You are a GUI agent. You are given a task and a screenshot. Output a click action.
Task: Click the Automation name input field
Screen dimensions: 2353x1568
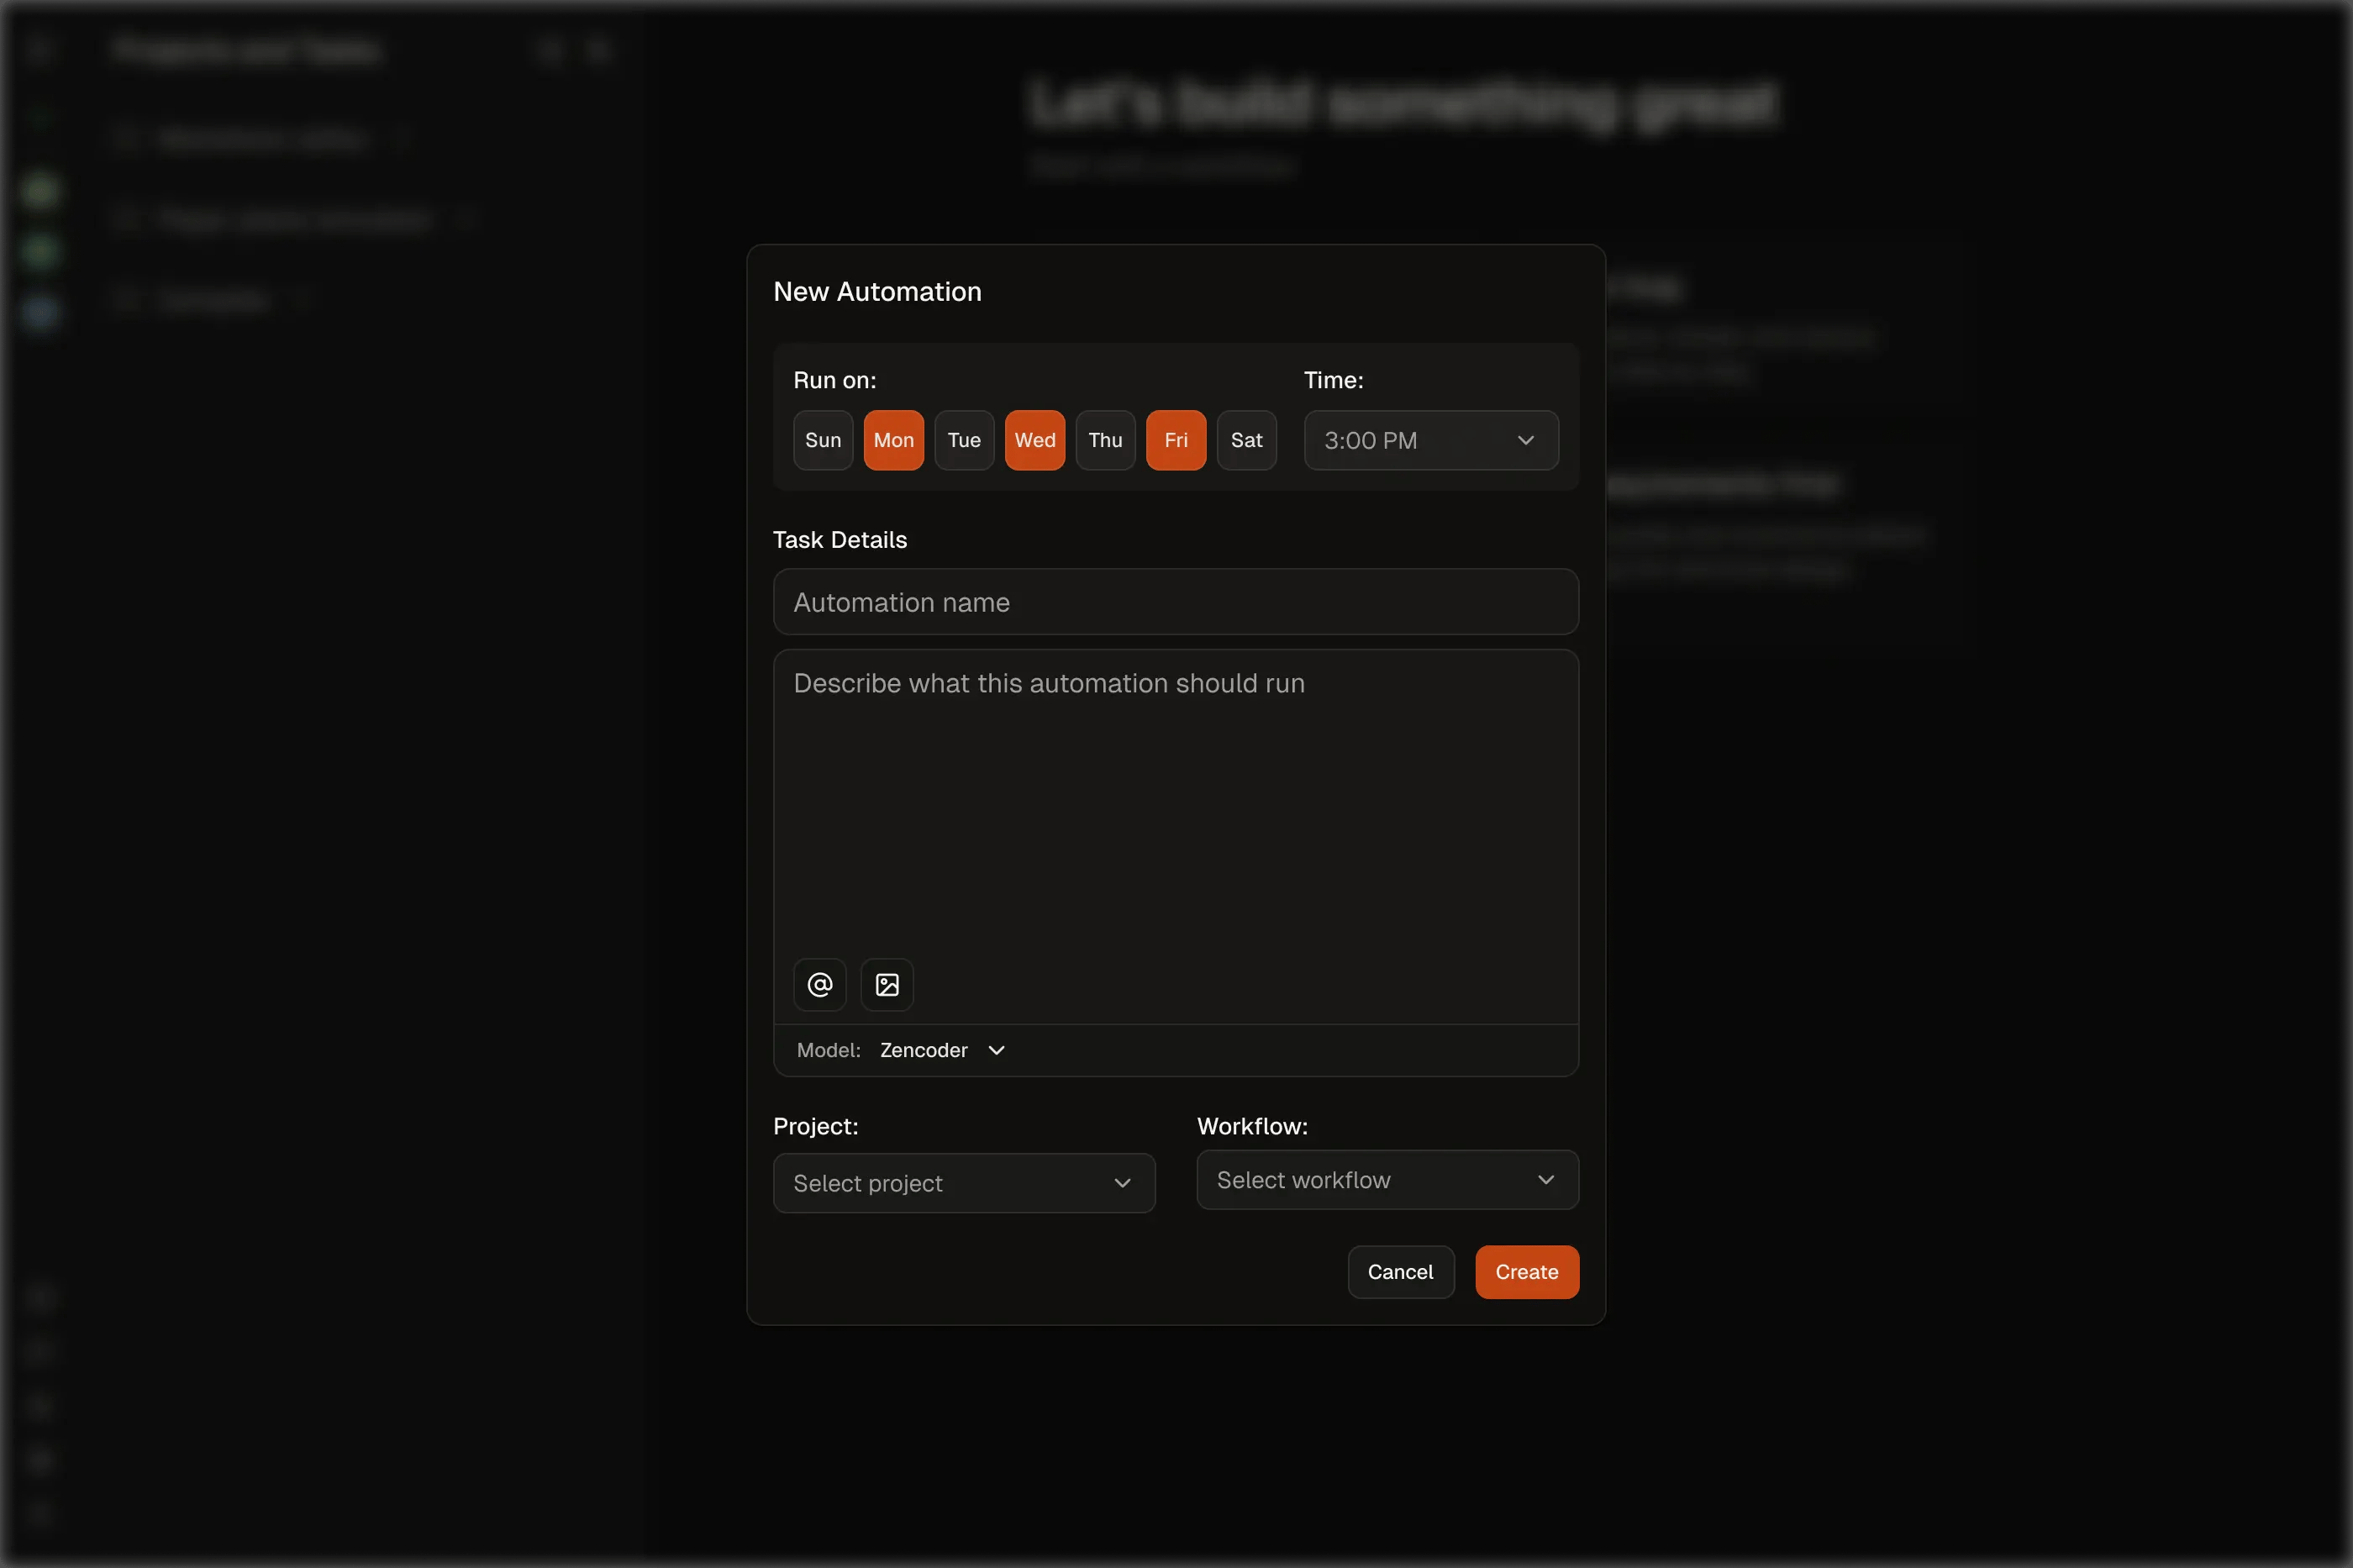(1175, 602)
